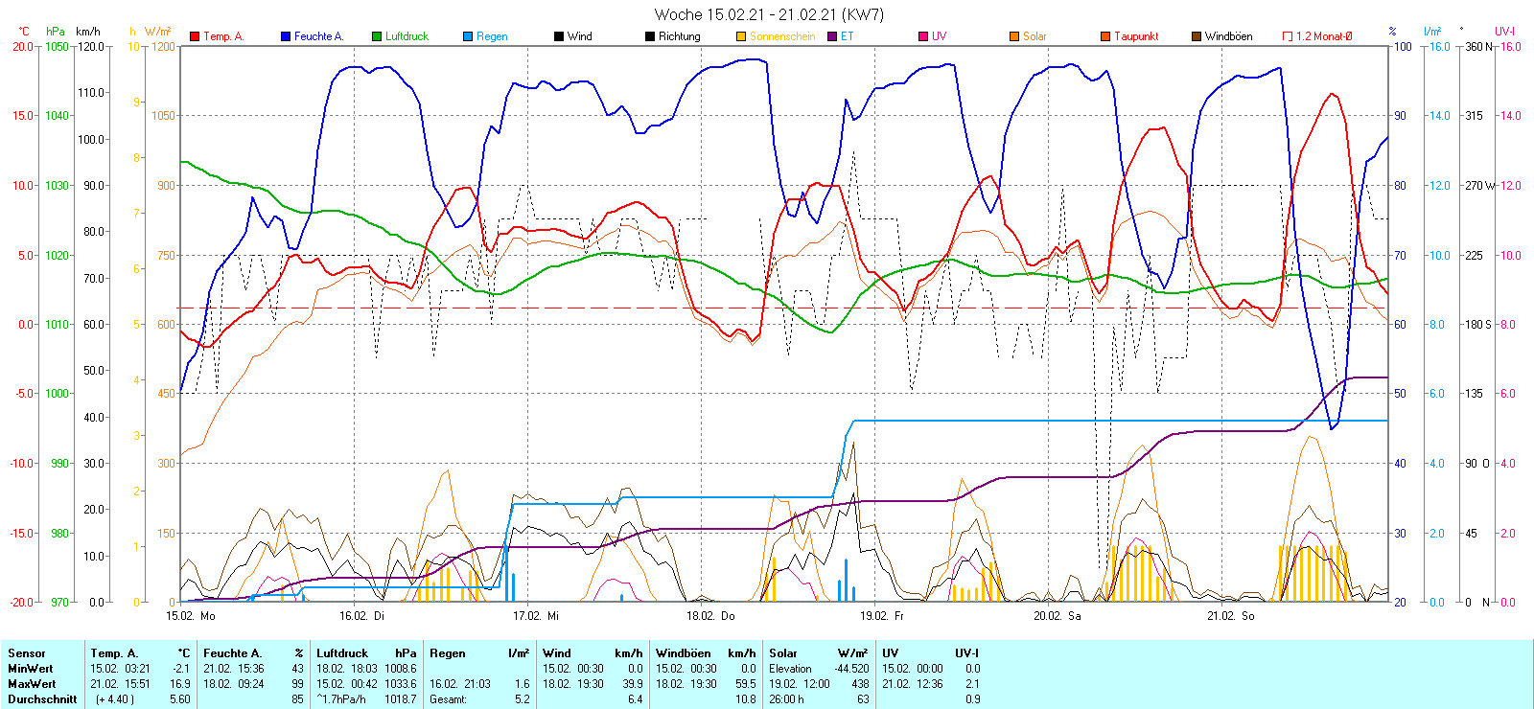Click the Taupunkt legend label
The width and height of the screenshot is (1534, 709).
point(1136,36)
